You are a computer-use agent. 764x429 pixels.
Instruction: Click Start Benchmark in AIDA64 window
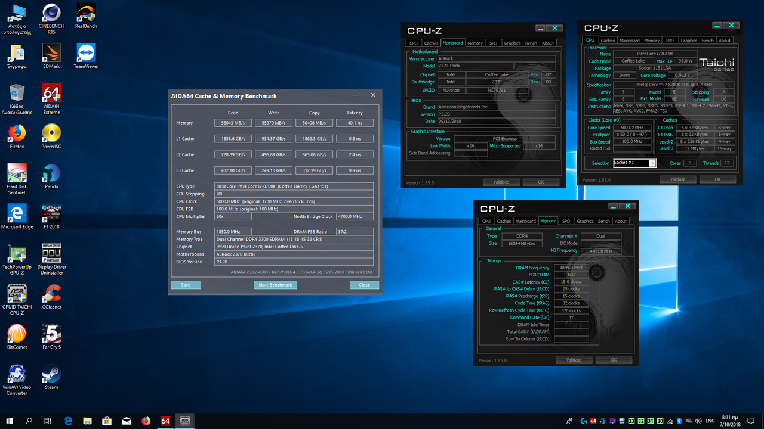[x=275, y=285]
